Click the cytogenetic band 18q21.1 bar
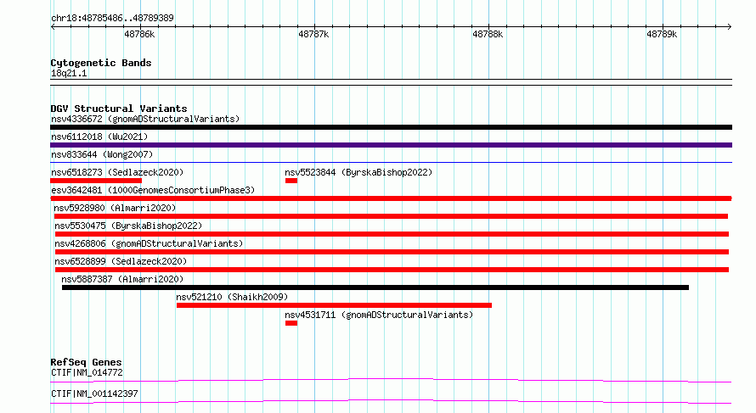 pos(391,82)
